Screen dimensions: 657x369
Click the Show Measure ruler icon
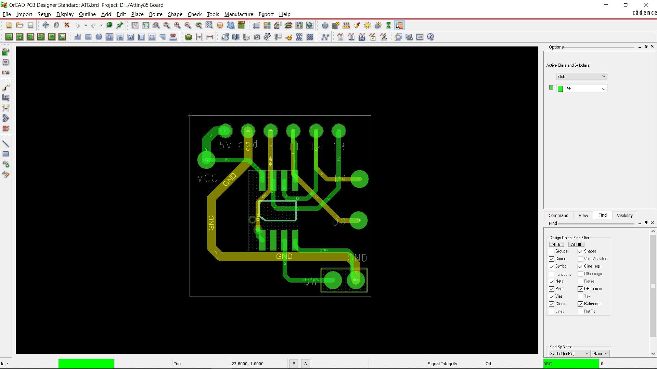click(x=346, y=25)
